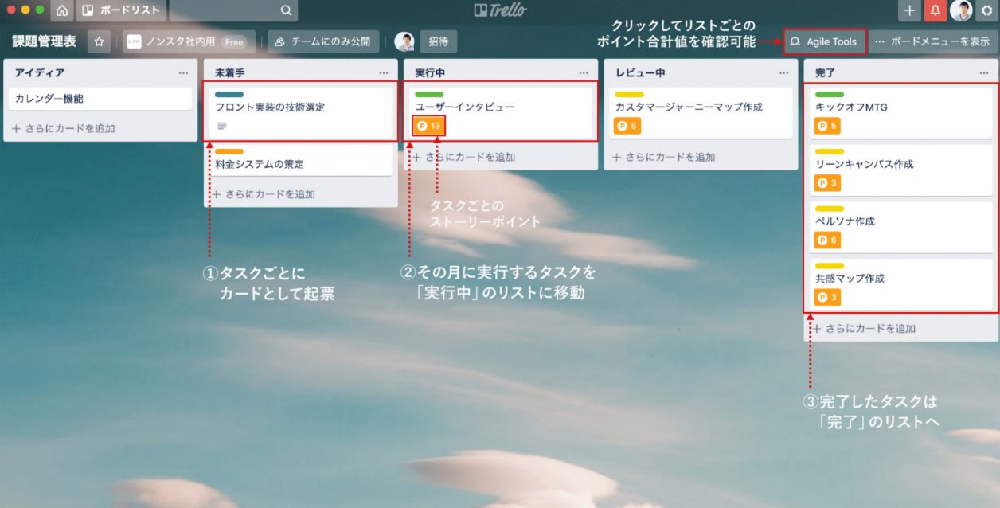The height and width of the screenshot is (508, 1000).
Task: Add another card to the レビュー中 list
Action: pyautogui.click(x=664, y=157)
